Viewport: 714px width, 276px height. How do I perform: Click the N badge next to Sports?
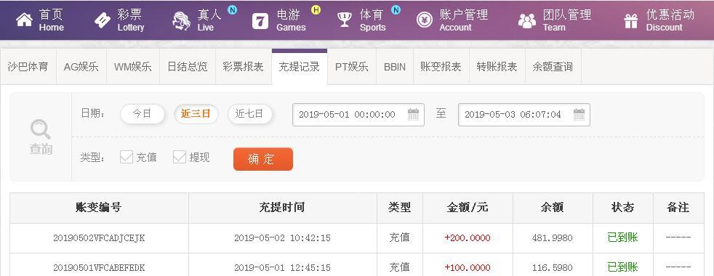(396, 9)
